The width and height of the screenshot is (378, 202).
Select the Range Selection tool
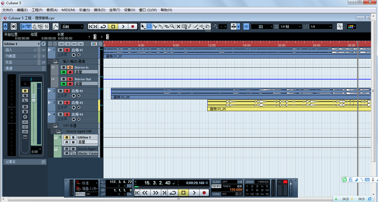click(x=149, y=26)
